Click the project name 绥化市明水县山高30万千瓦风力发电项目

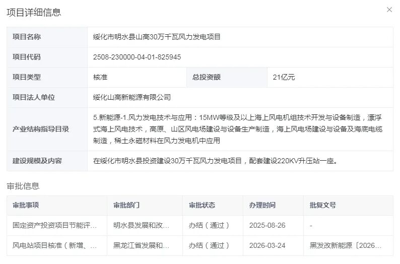point(157,37)
